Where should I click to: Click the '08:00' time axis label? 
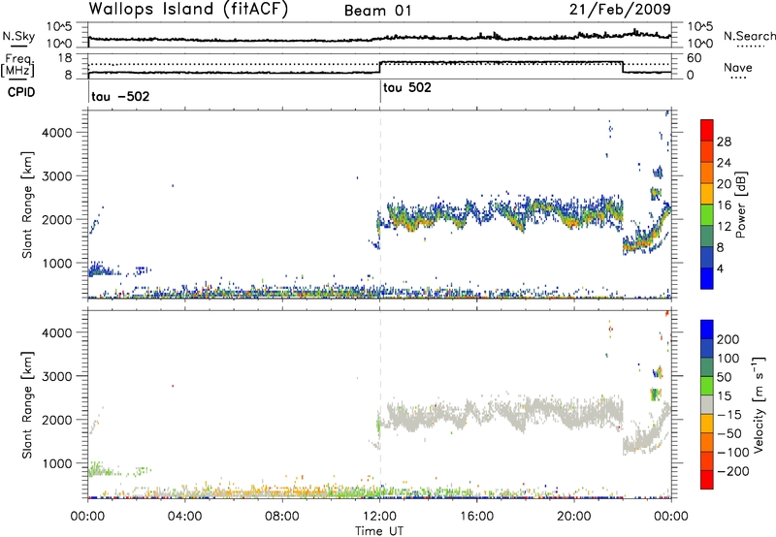click(x=282, y=517)
